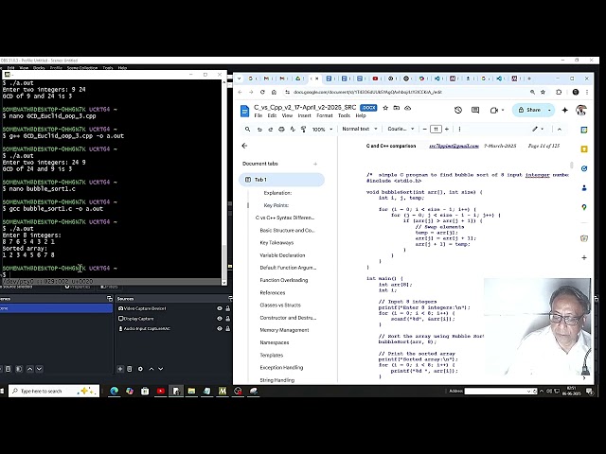This screenshot has height=454, width=606.
Task: Open the comments panel in Docs
Action: (475, 110)
